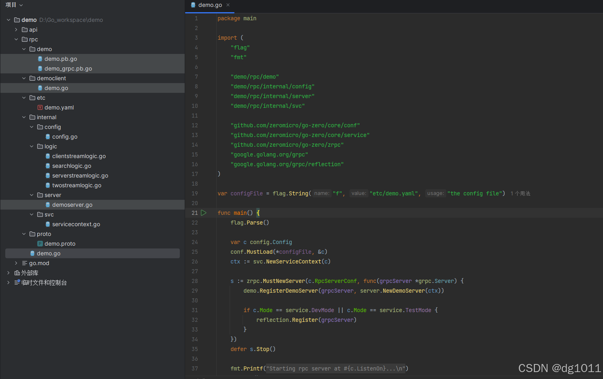This screenshot has width=603, height=379.
Task: Collapse the logic folder chevron
Action: tap(32, 146)
